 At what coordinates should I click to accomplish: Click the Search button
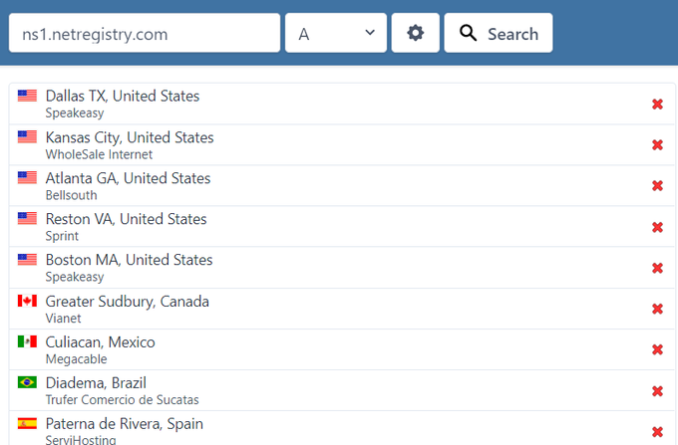499,33
